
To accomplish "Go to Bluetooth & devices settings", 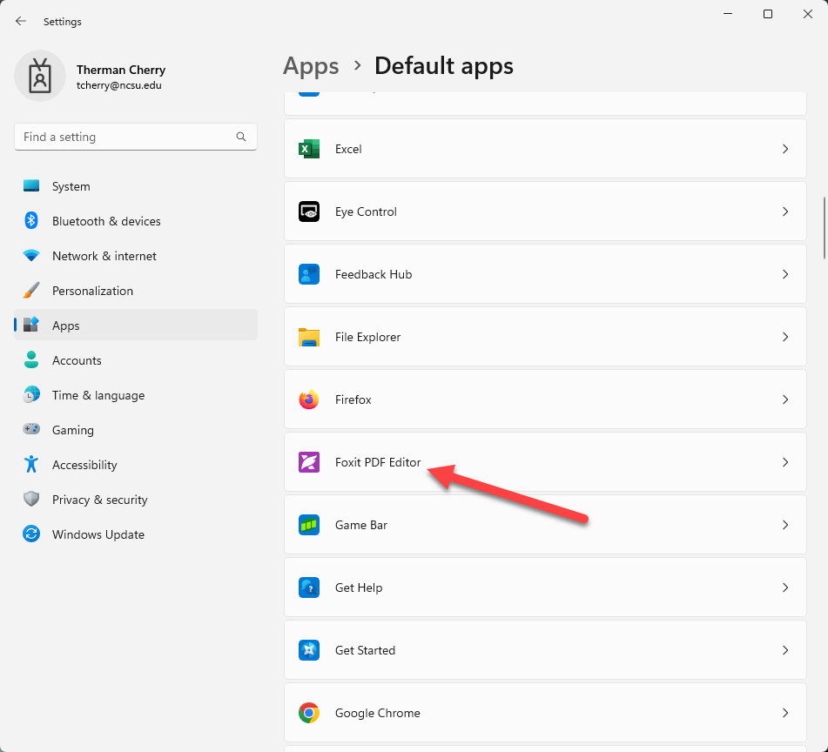I will 105,221.
